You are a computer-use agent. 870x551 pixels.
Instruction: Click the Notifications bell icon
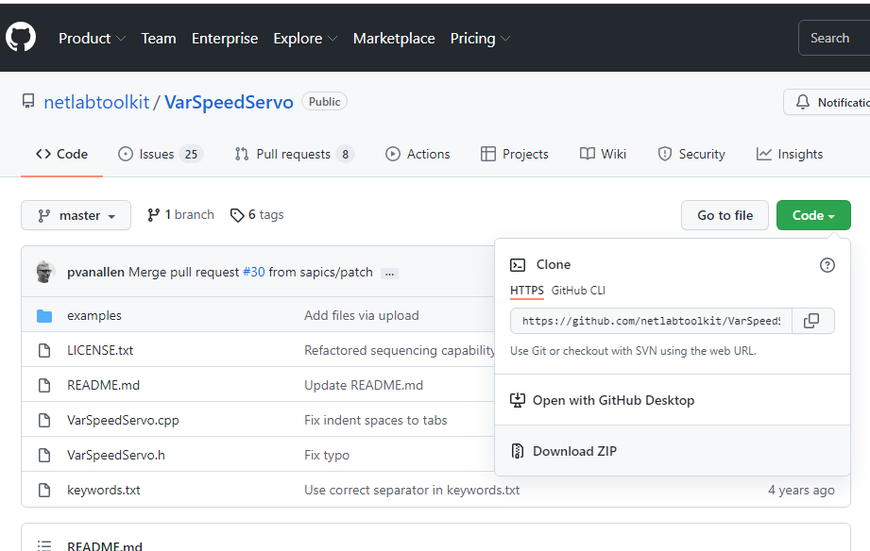point(802,102)
